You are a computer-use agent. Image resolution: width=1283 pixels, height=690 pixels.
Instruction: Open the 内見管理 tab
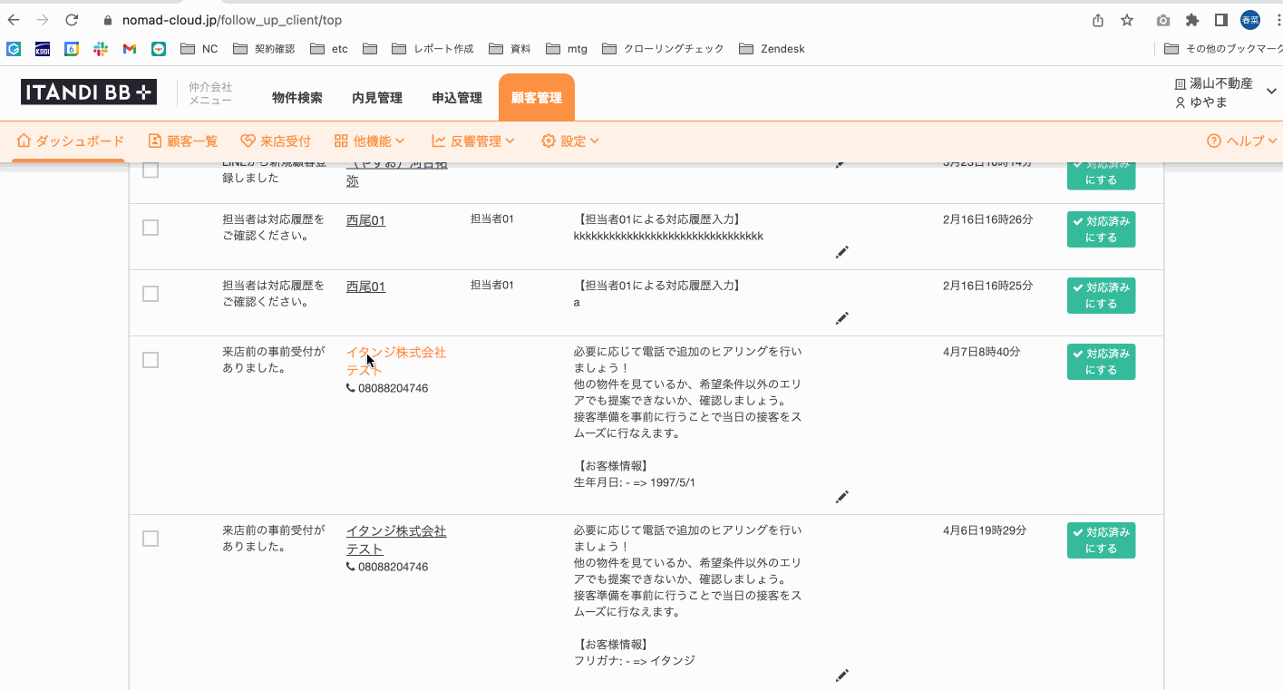pyautogui.click(x=377, y=98)
